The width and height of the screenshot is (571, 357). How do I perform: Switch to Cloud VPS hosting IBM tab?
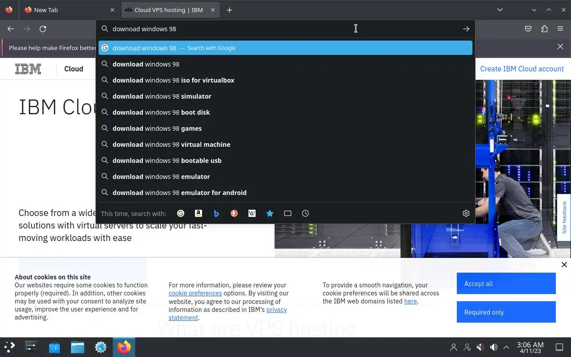point(170,10)
